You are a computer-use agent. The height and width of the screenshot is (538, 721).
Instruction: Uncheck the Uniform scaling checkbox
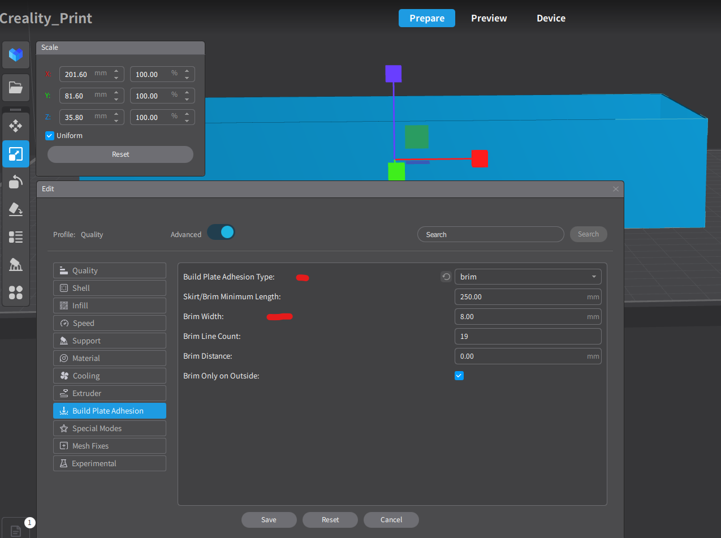coord(50,136)
